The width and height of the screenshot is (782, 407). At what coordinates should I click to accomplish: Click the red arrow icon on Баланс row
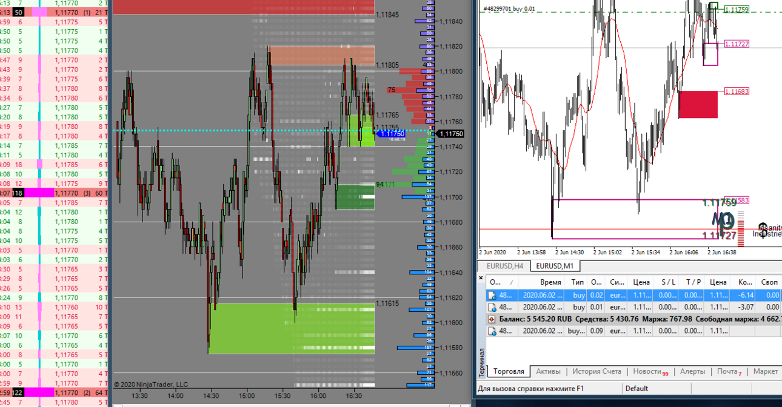(x=493, y=319)
